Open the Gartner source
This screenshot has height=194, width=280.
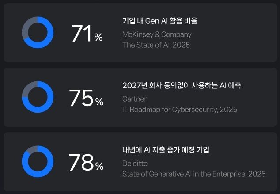pos(134,99)
